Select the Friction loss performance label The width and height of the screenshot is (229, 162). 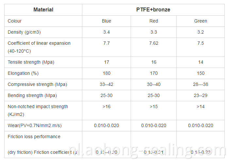pyautogui.click(x=34, y=137)
